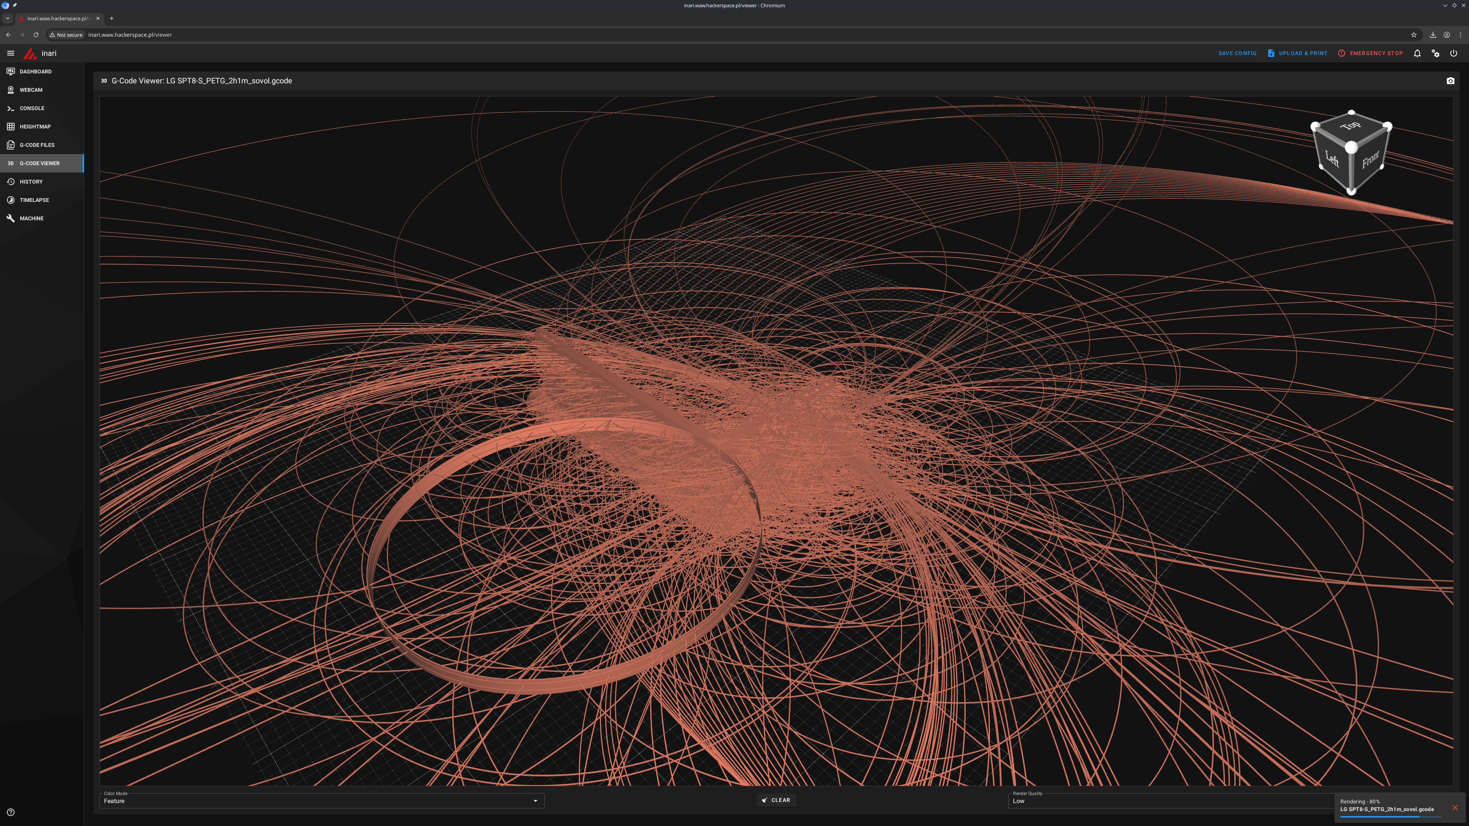This screenshot has height=826, width=1469.
Task: Click the inari logo icon
Action: [30, 53]
